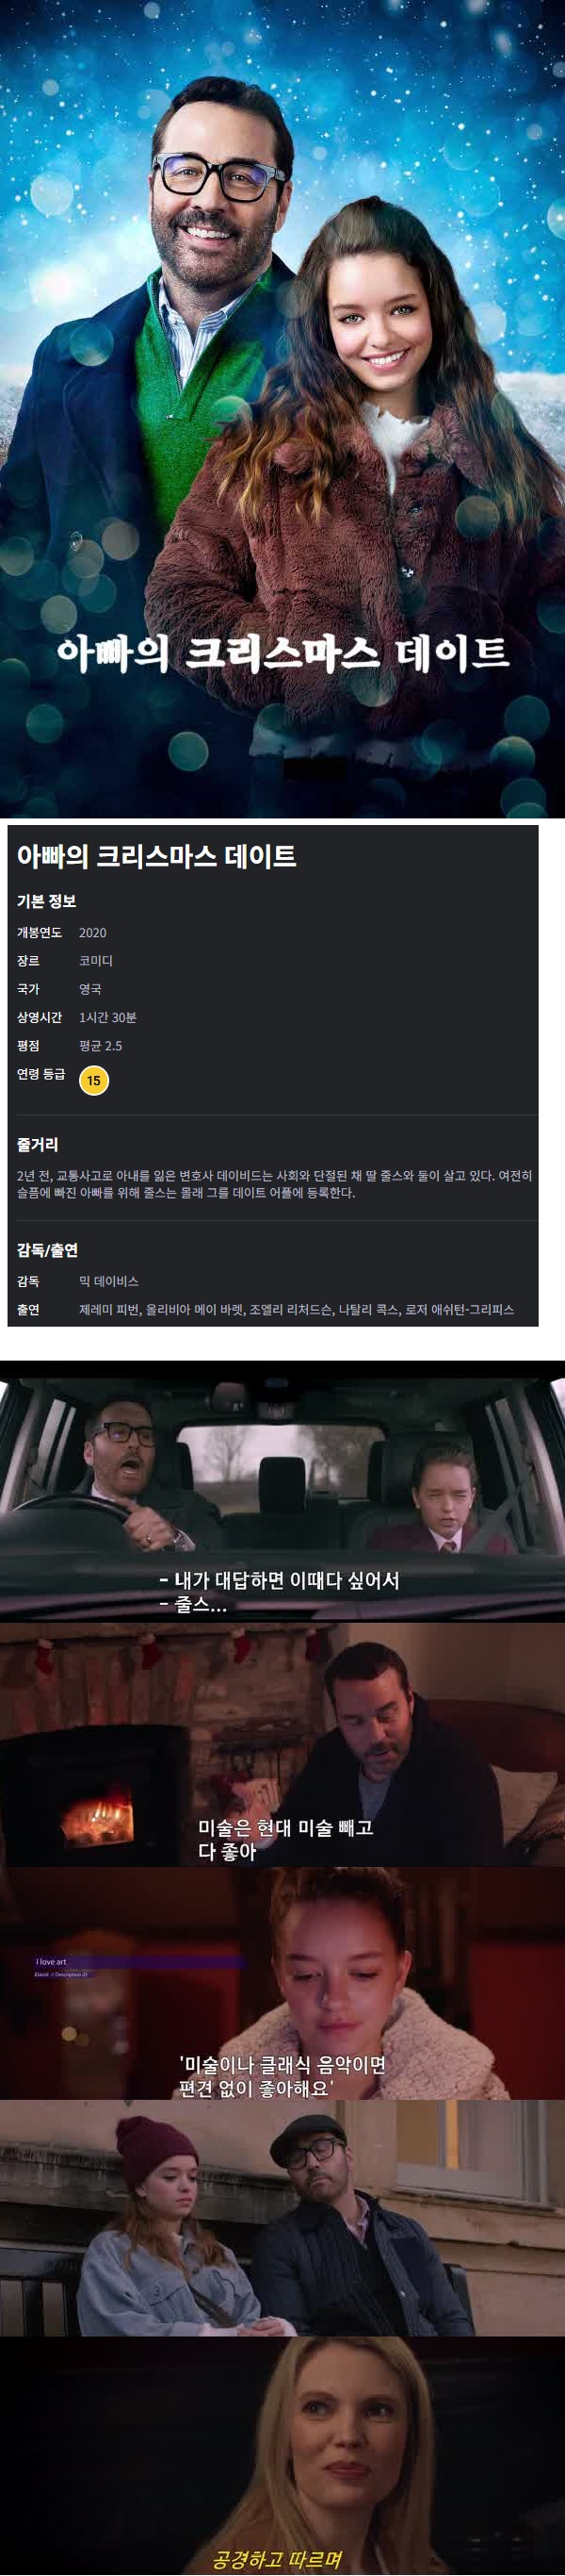Click the 기본 정보 section heading
Screen dimensions: 565x2576
46,901
